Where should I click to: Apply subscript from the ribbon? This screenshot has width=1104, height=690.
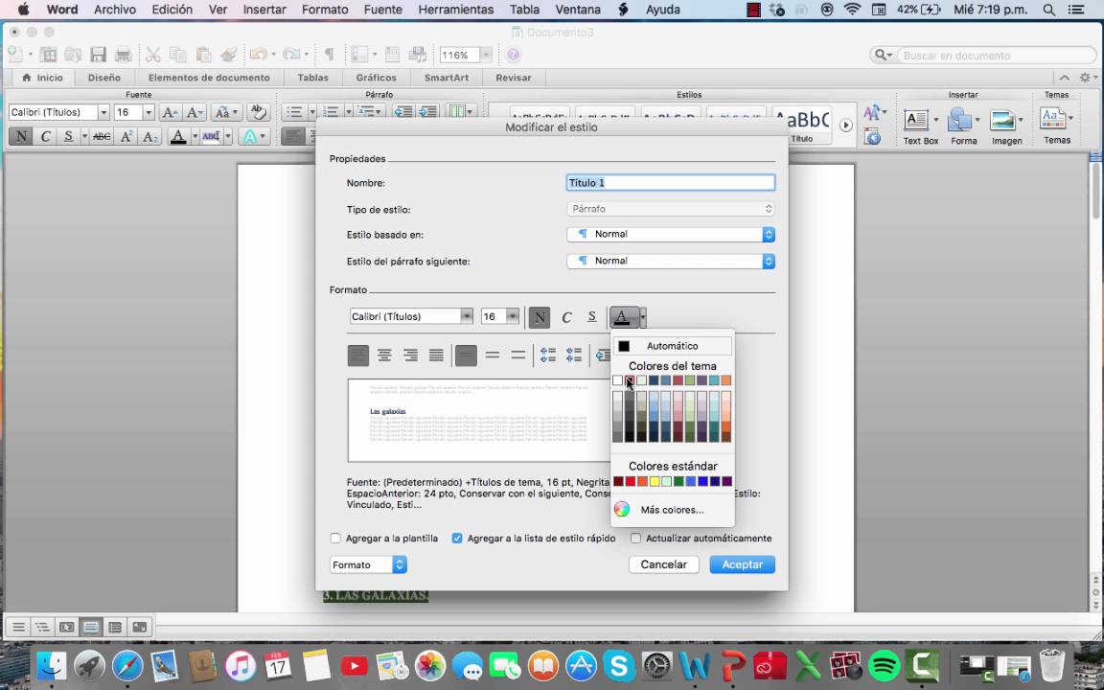pyautogui.click(x=149, y=136)
